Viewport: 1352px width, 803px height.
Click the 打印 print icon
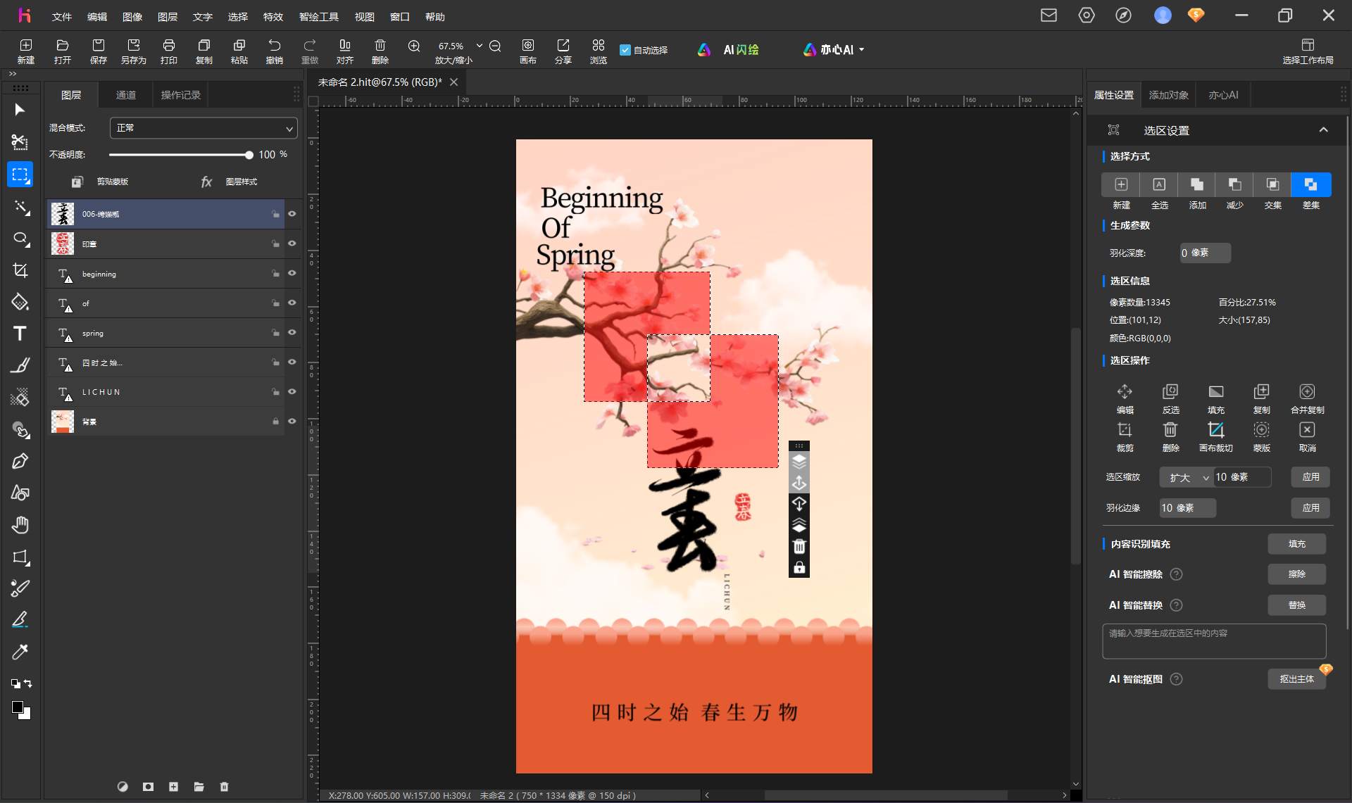(168, 51)
